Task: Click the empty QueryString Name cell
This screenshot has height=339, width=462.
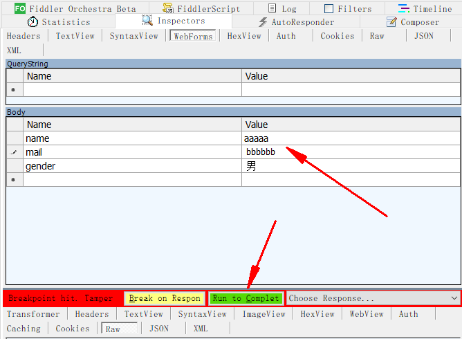Action: [x=132, y=90]
